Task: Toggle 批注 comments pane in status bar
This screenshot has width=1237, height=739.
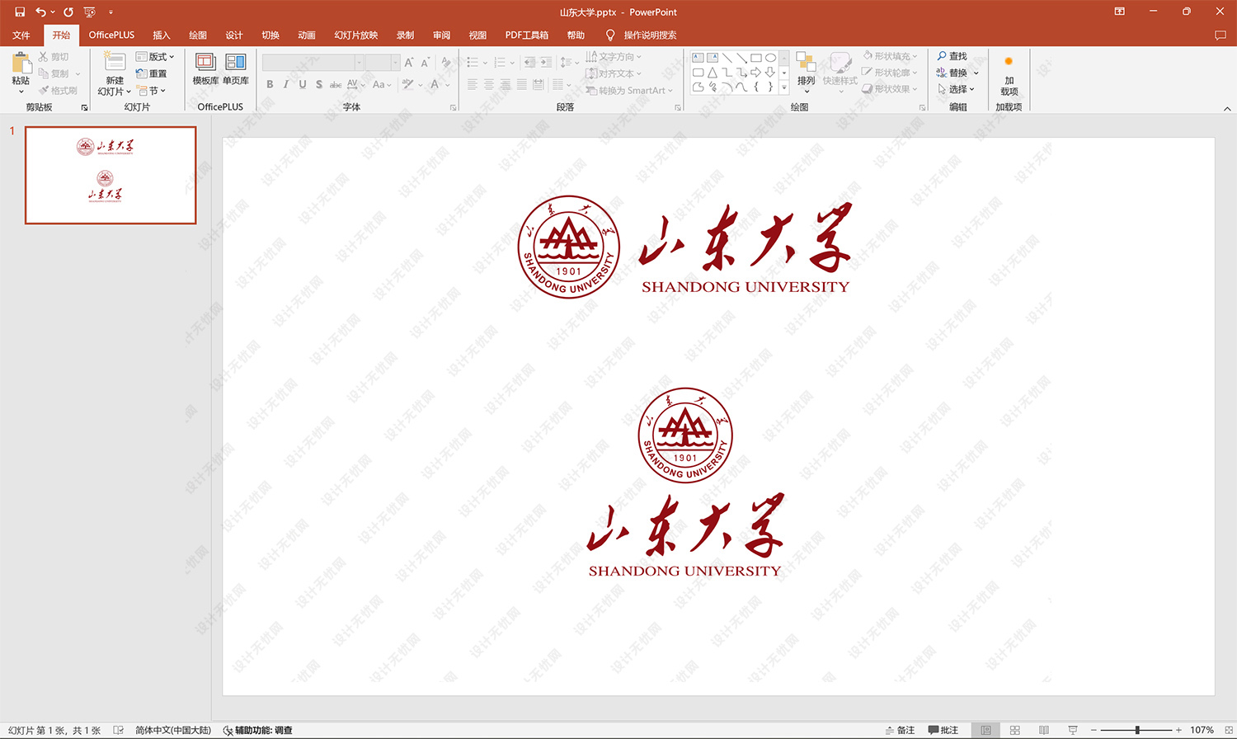Action: click(x=943, y=730)
